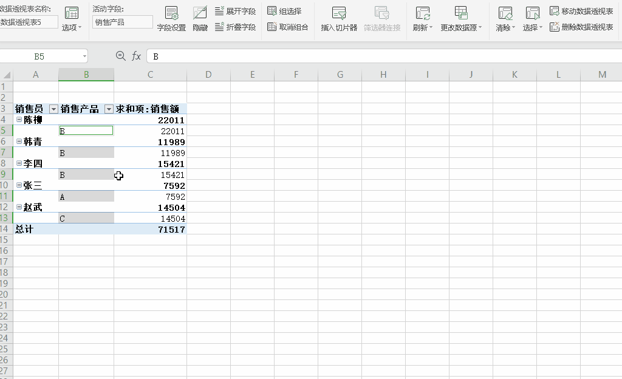Screen dimensions: 622x379
Task: Click Expand Field (展开字段) button
Action: (236, 12)
